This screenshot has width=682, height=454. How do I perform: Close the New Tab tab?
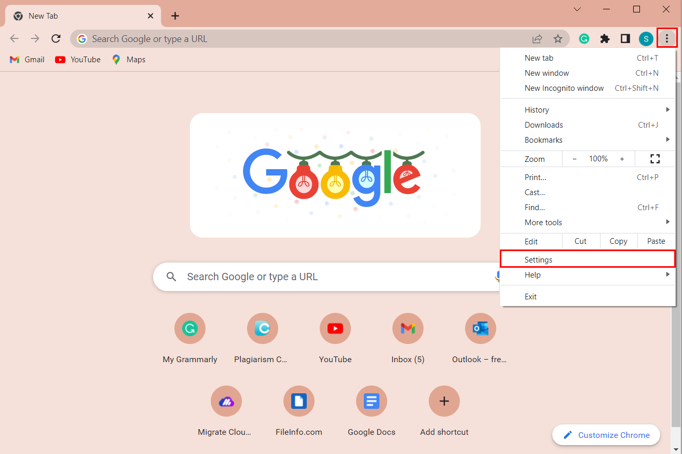tap(151, 16)
